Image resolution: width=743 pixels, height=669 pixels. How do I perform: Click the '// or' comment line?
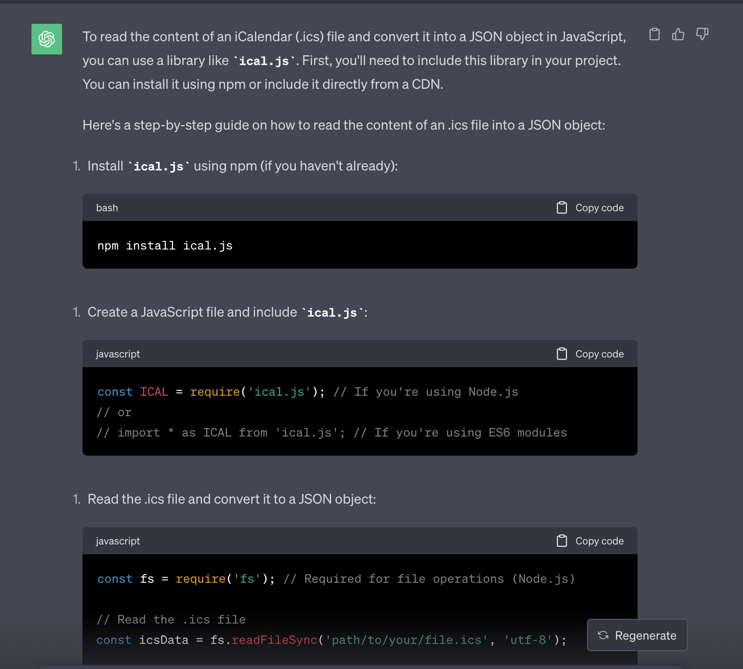[x=114, y=412]
